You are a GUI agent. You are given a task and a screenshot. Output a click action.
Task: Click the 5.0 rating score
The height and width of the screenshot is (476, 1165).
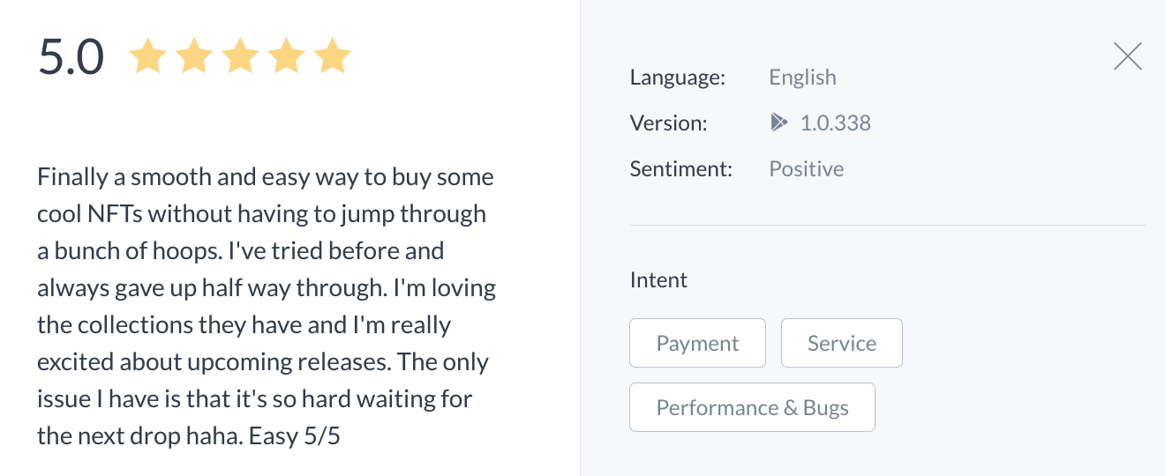pyautogui.click(x=71, y=57)
